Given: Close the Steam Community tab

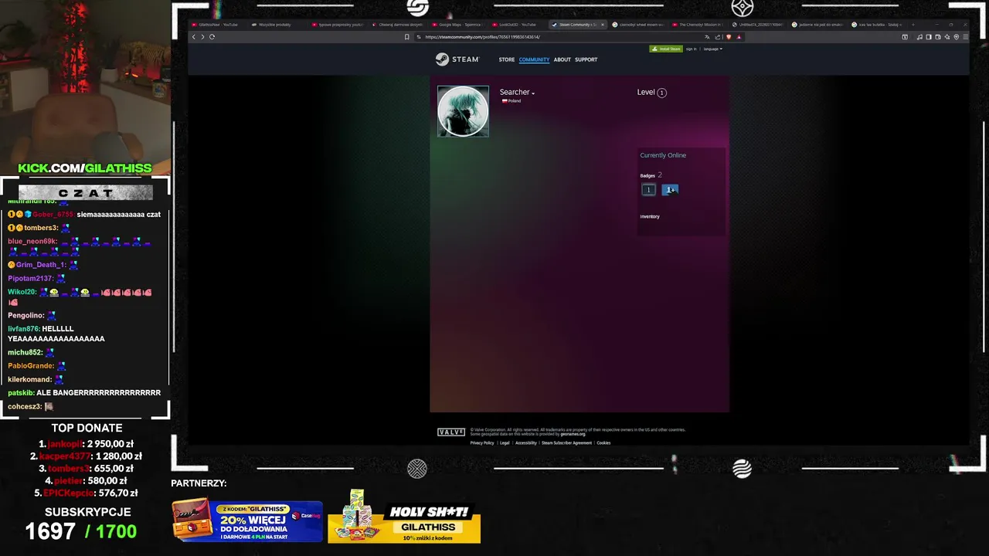Looking at the screenshot, I should tap(603, 25).
